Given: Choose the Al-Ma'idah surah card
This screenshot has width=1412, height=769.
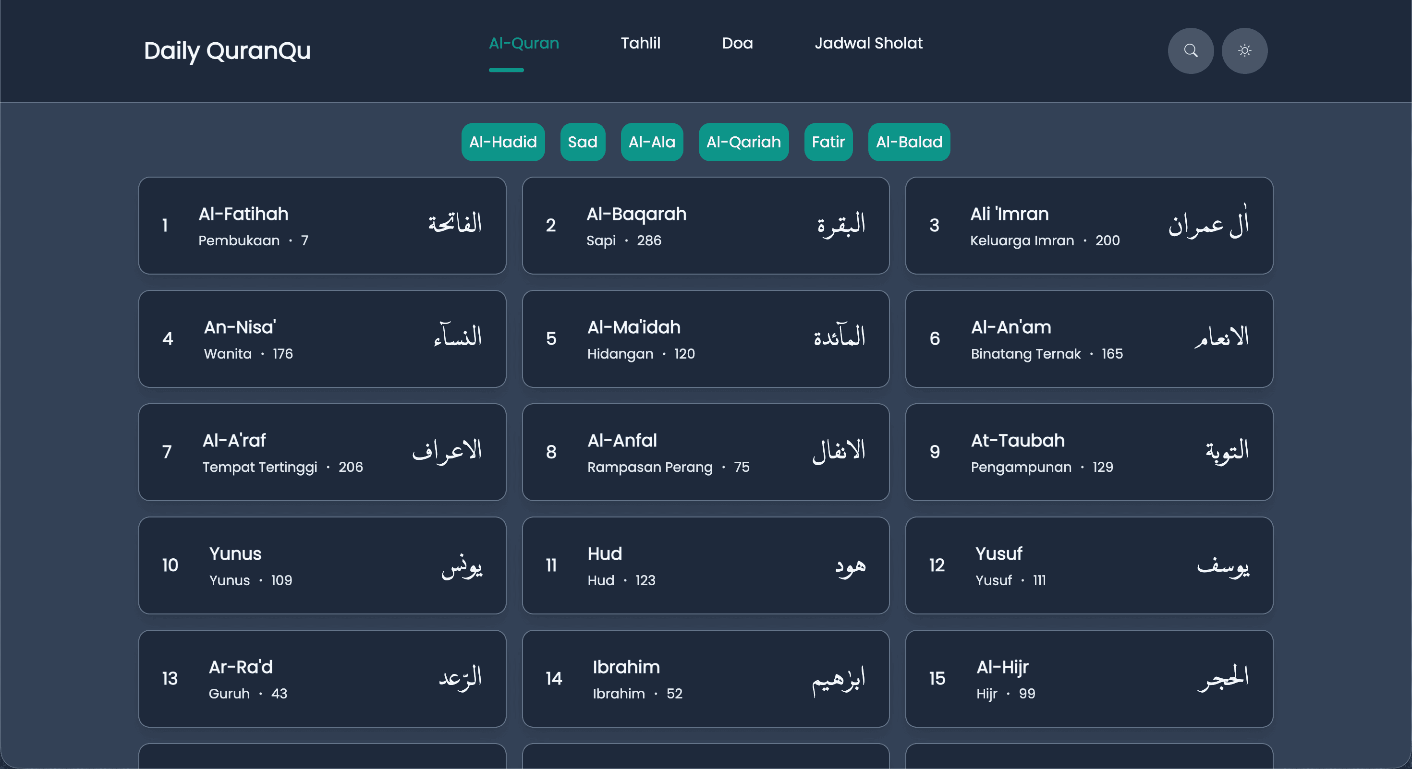Looking at the screenshot, I should (x=706, y=339).
